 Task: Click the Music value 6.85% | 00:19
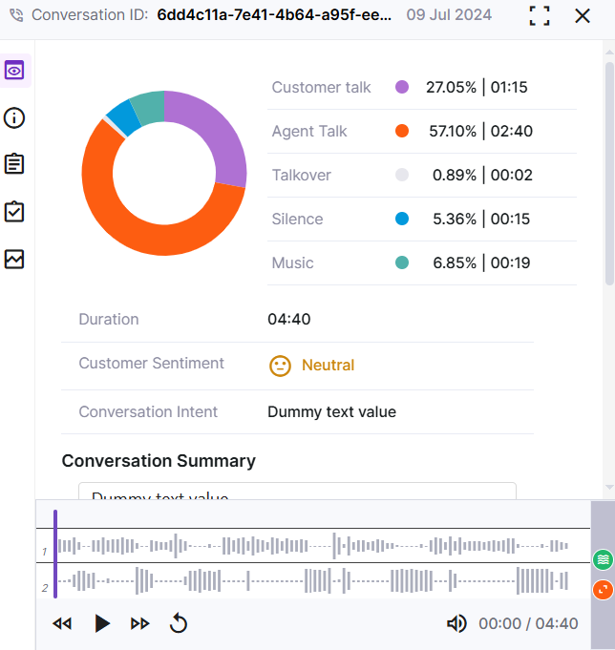tap(481, 262)
